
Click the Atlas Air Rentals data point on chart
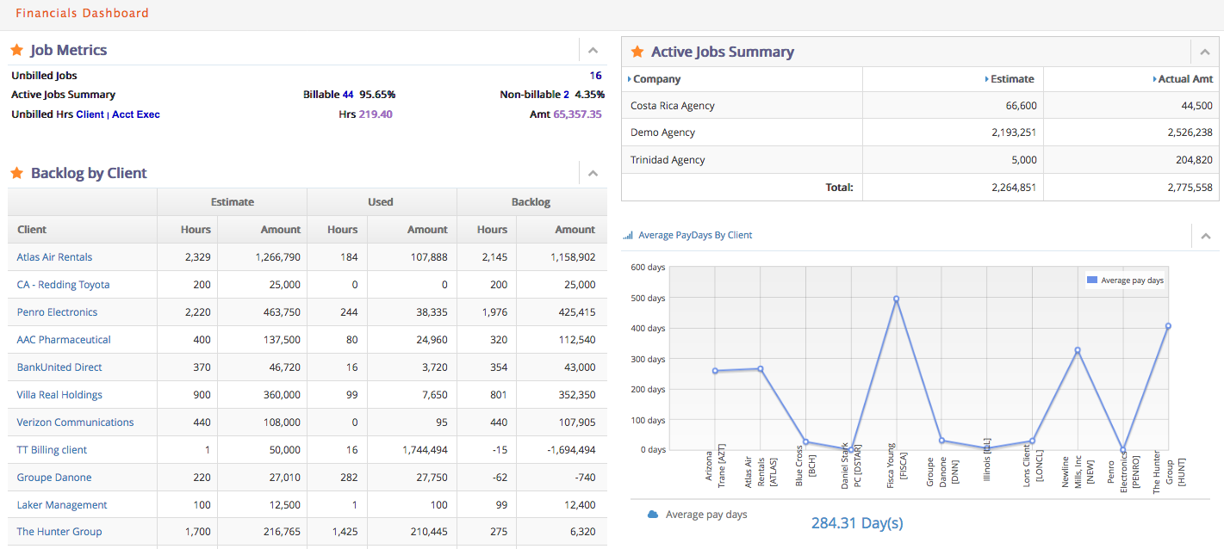point(760,369)
